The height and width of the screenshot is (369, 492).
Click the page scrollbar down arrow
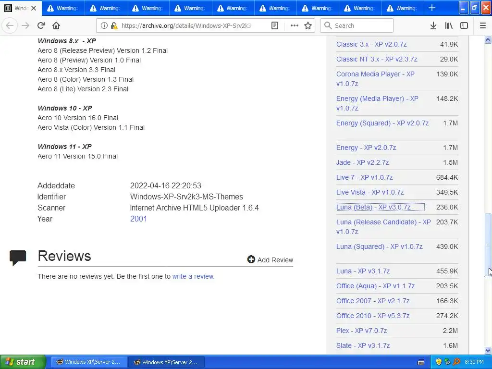click(x=488, y=350)
